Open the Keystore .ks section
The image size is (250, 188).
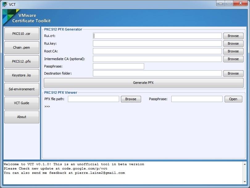[x=22, y=75]
